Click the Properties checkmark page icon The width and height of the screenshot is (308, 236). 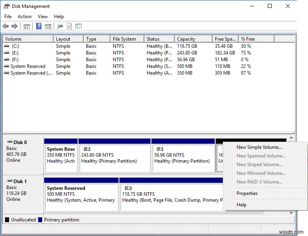[x=69, y=26]
